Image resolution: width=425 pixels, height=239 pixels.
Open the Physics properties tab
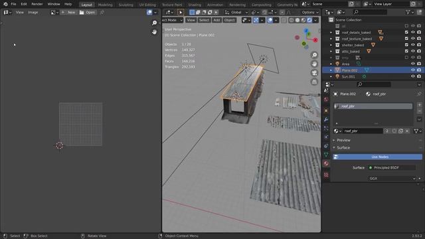tap(326, 137)
